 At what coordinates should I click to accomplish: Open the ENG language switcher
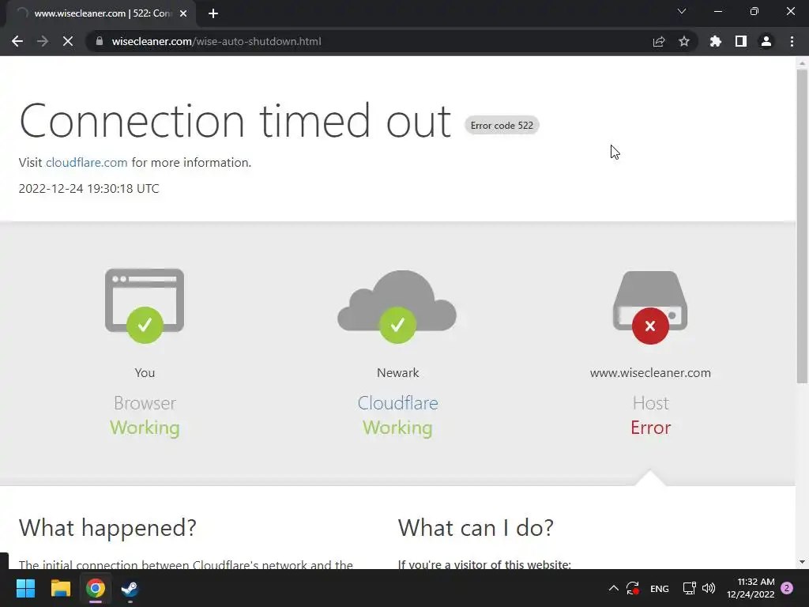(x=660, y=588)
